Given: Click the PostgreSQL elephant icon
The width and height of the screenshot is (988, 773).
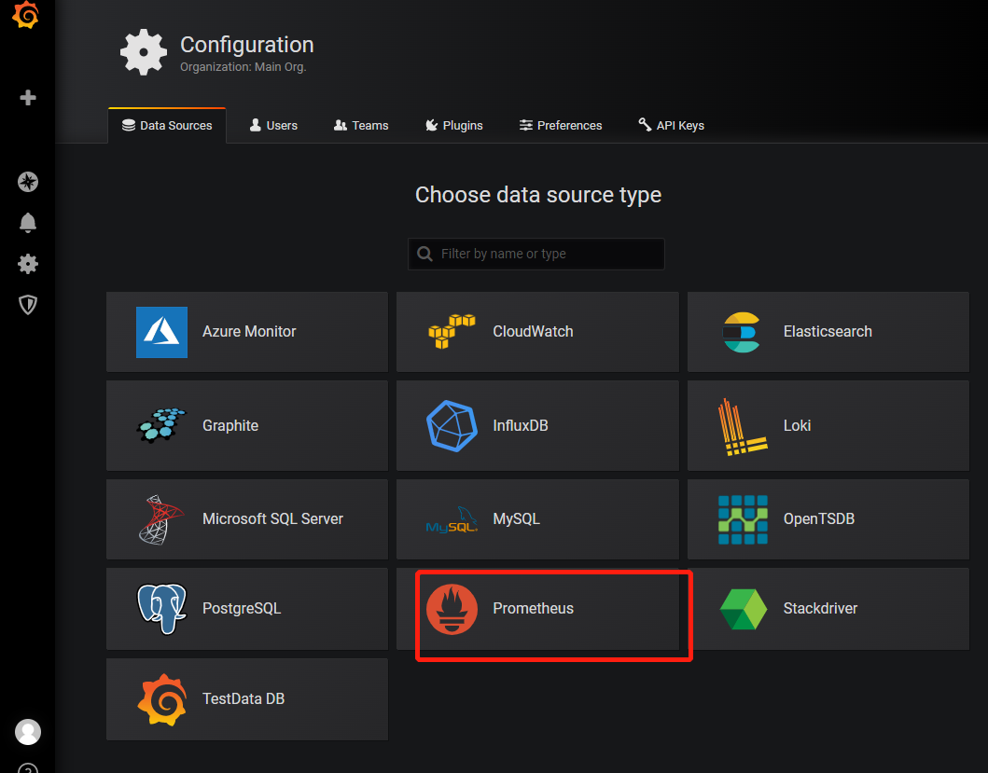Looking at the screenshot, I should pyautogui.click(x=162, y=609).
